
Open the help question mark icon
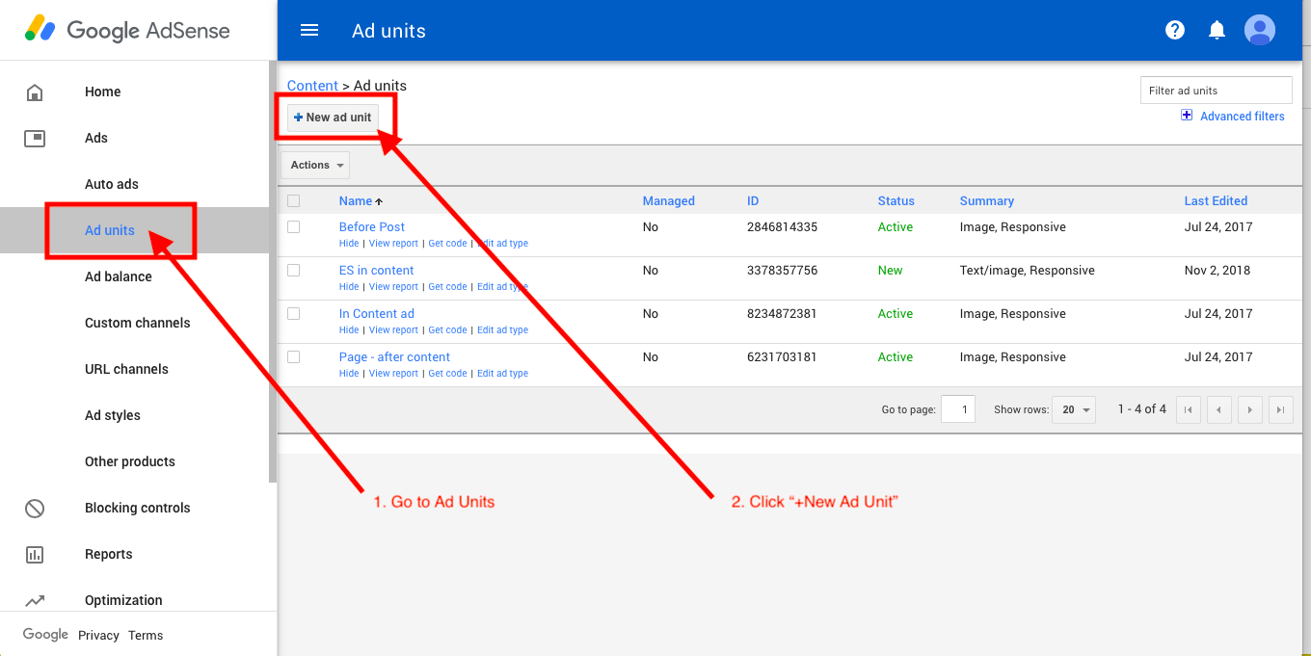point(1174,30)
